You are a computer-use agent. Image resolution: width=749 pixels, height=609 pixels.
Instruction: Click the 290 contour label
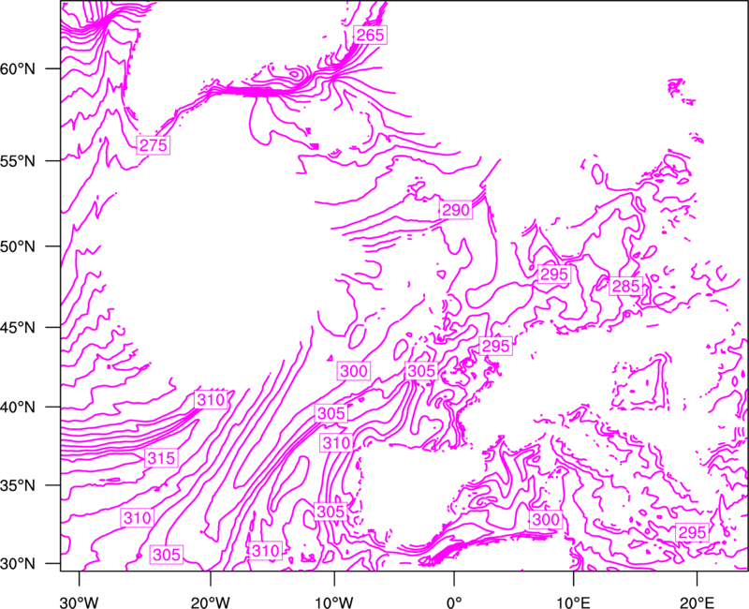click(456, 210)
